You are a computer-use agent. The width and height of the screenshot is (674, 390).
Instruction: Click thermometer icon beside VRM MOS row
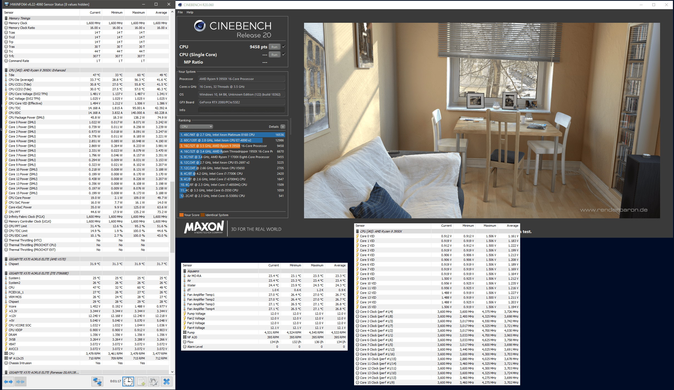(x=6, y=297)
